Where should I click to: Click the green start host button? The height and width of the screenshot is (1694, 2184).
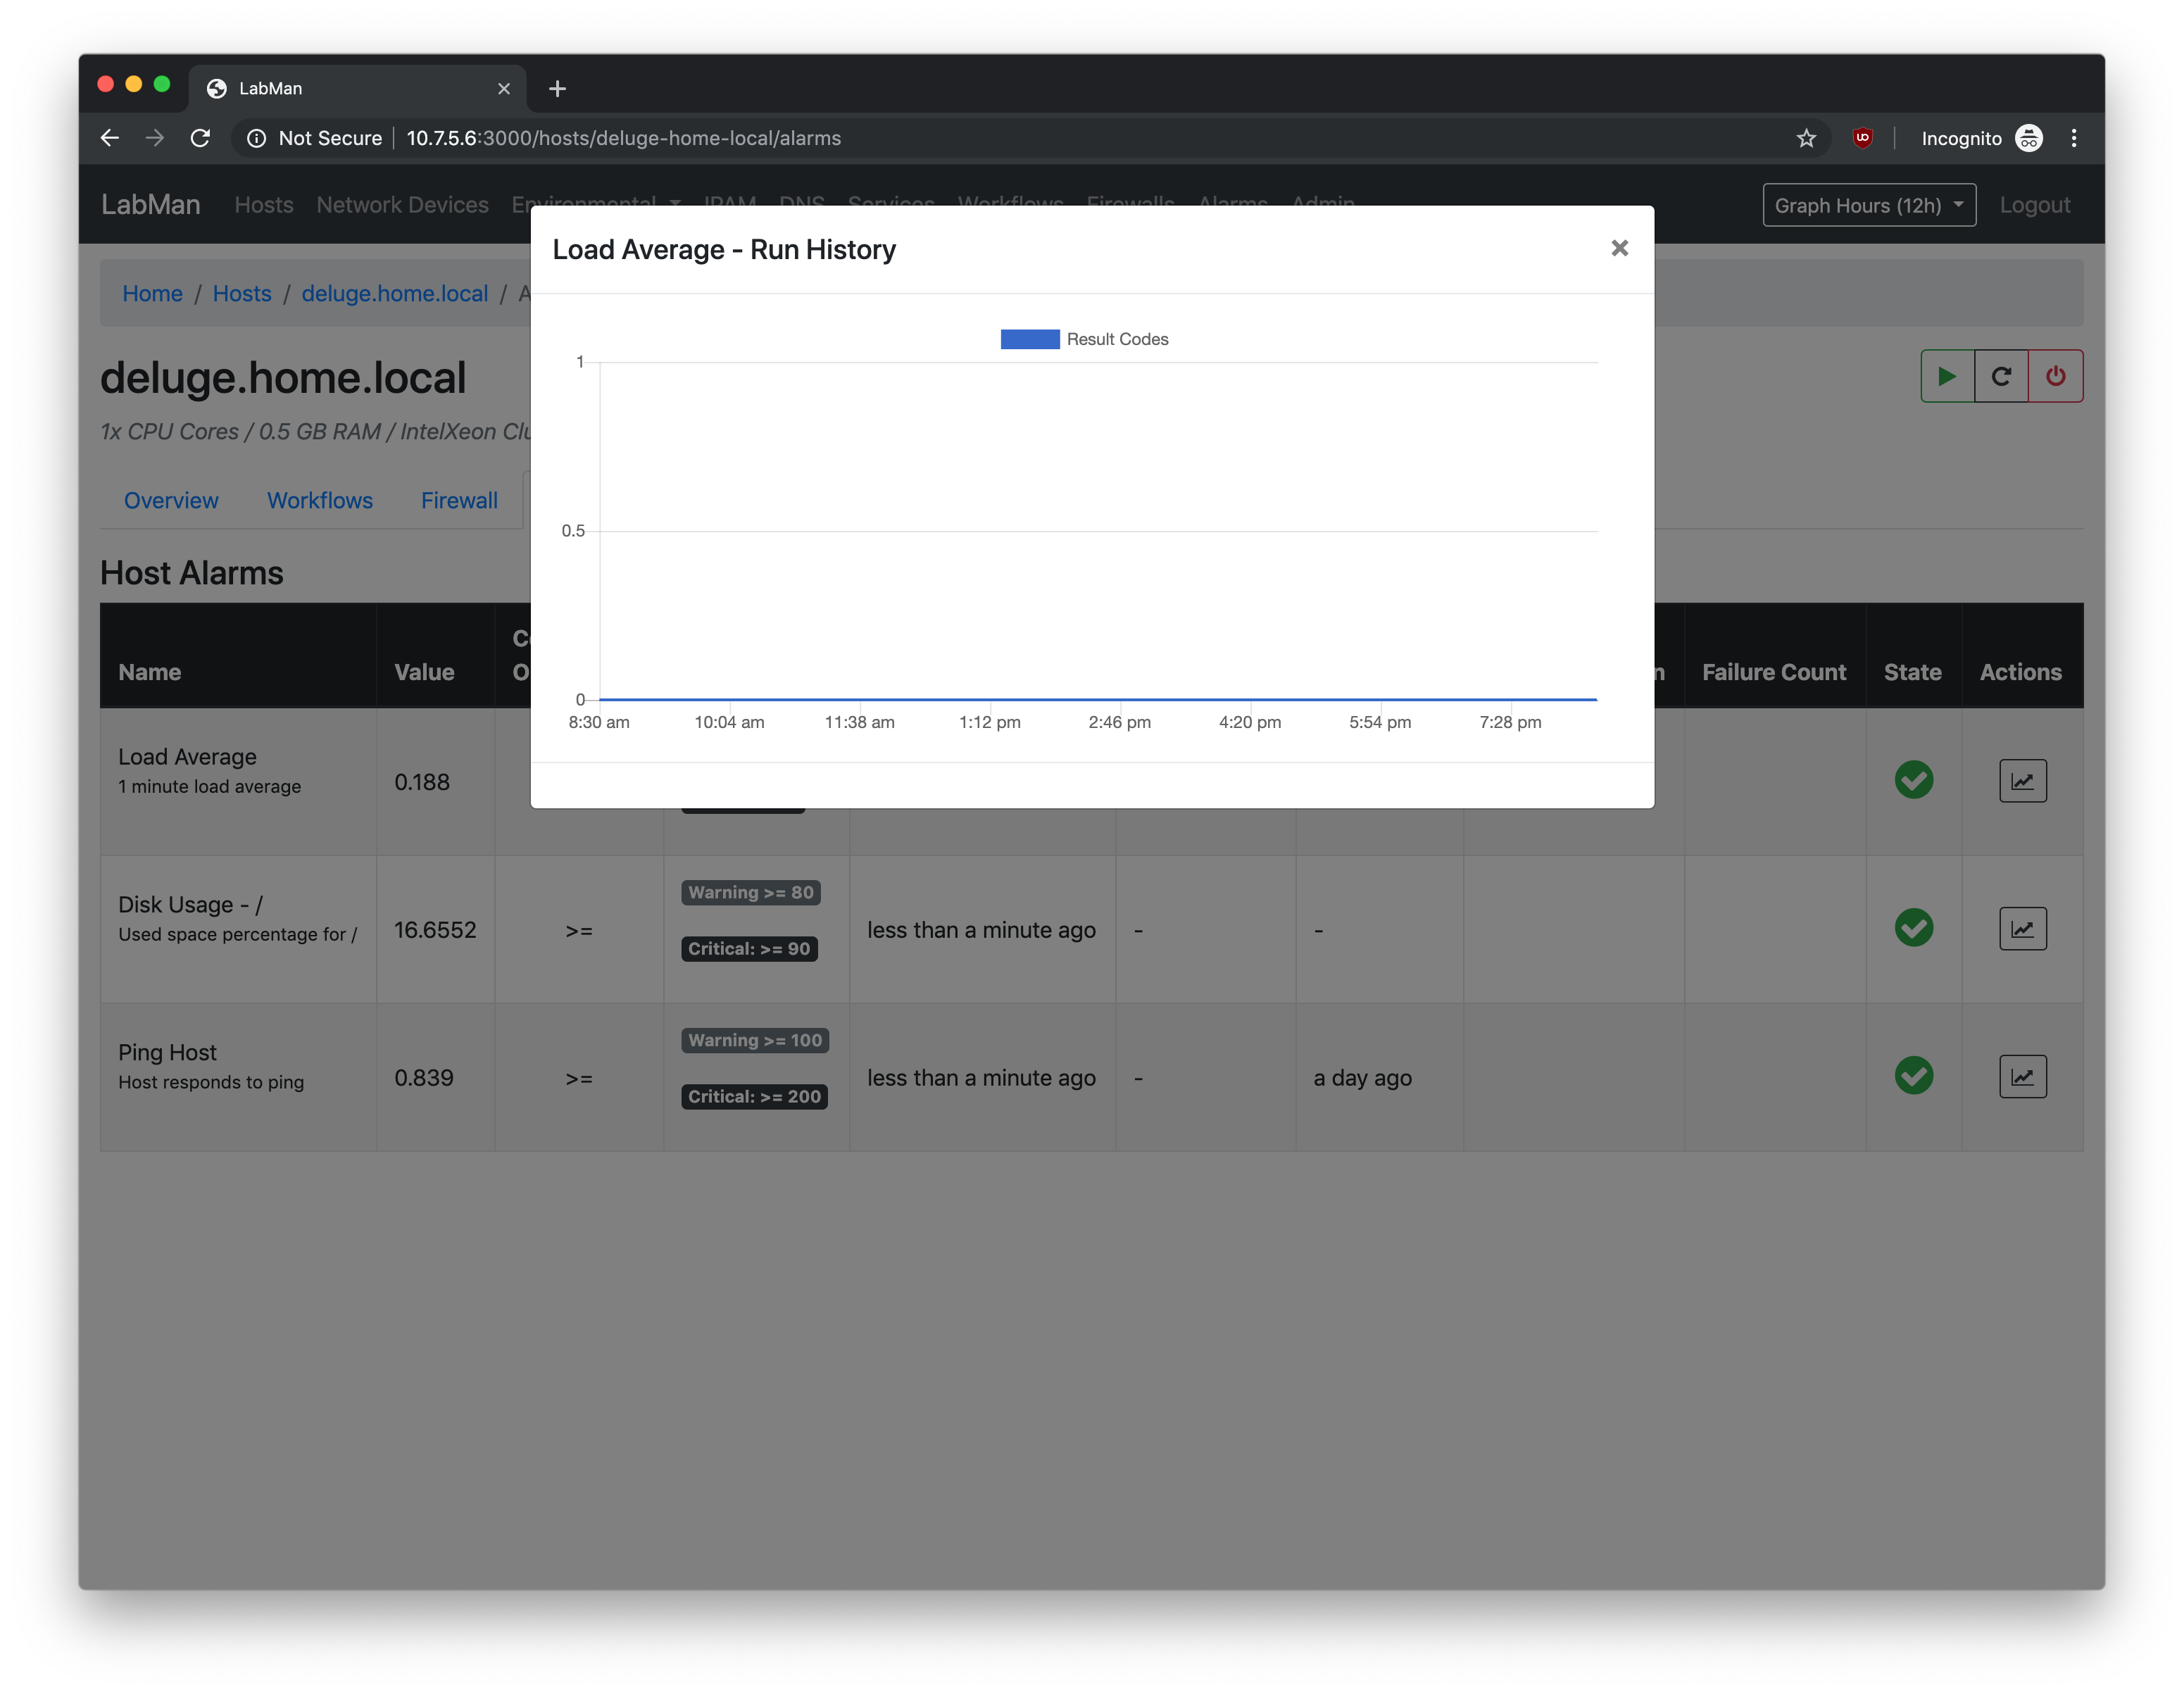(1946, 376)
